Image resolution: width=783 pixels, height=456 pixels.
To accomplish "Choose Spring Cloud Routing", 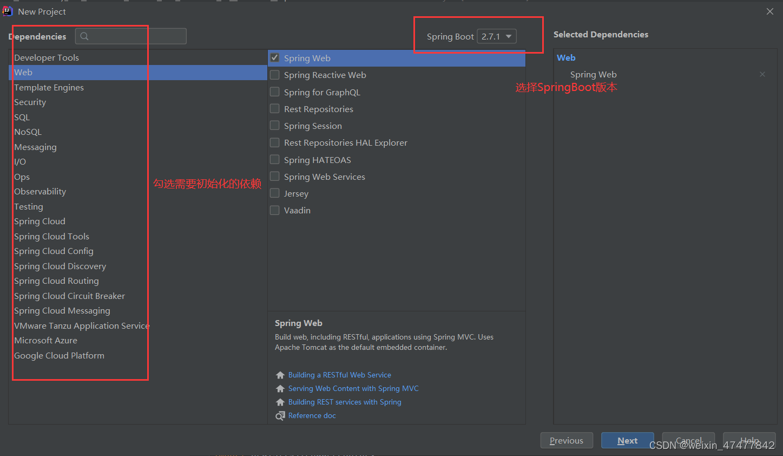I will 138,281.
